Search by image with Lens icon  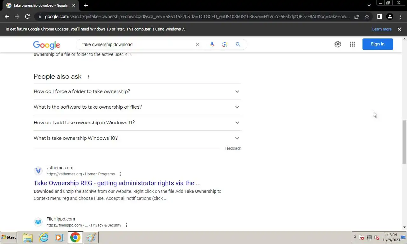225,44
